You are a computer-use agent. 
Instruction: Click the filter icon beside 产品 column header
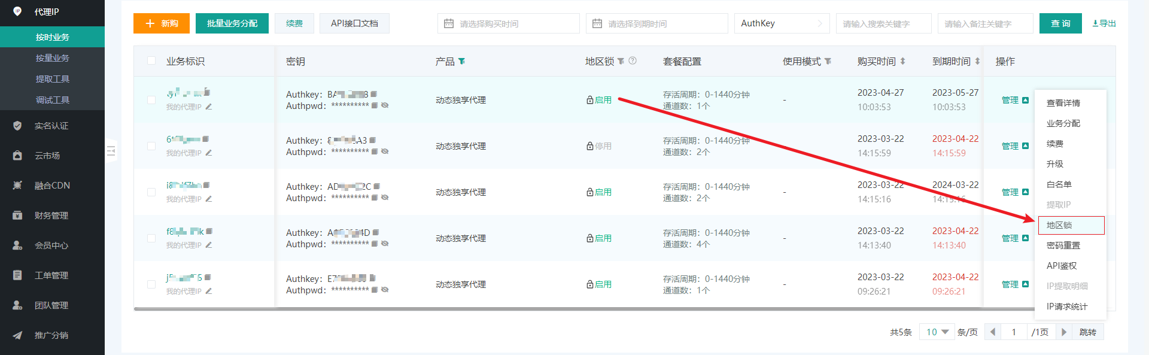click(x=461, y=61)
